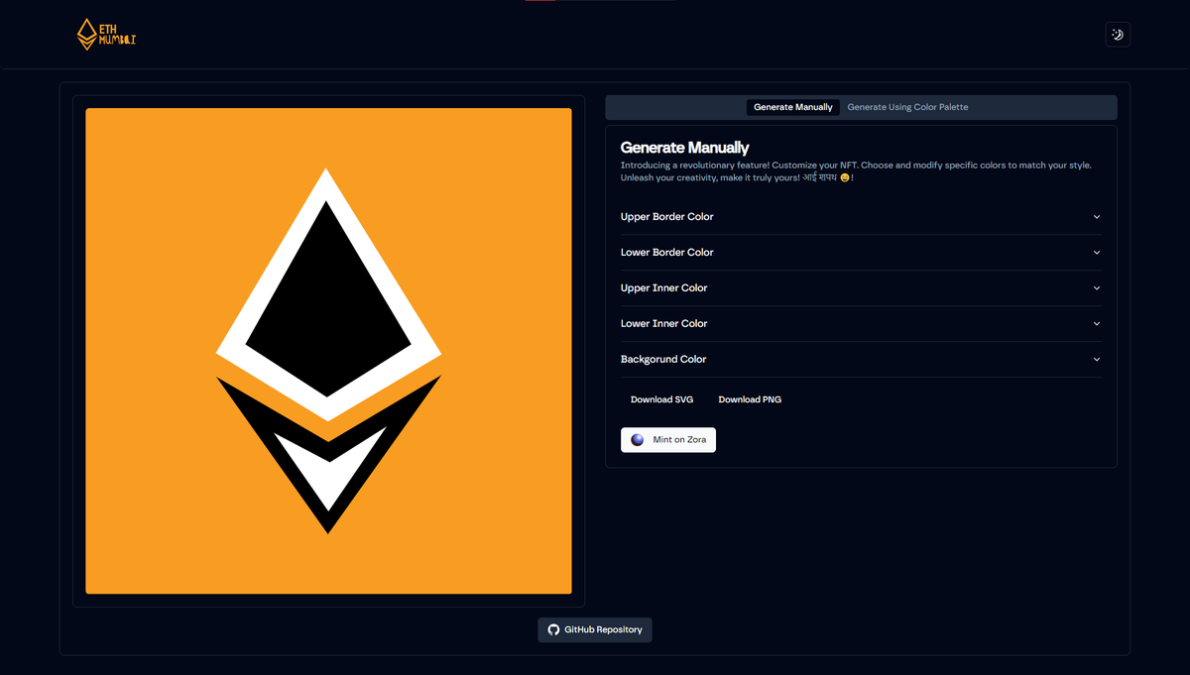
Task: Expand Upper Border Color chevron
Action: pyautogui.click(x=1097, y=217)
